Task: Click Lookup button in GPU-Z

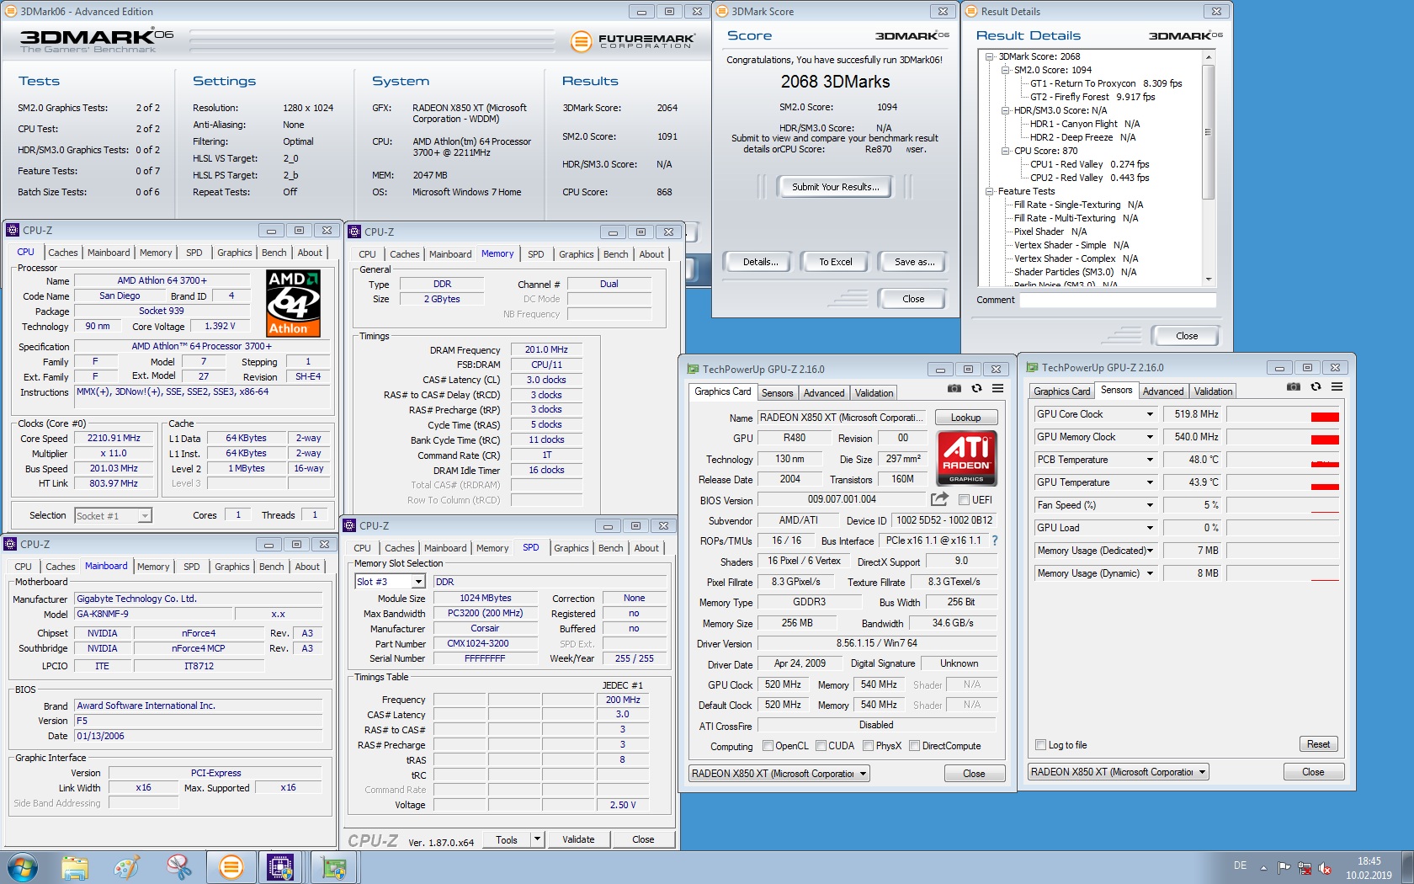Action: pos(965,418)
